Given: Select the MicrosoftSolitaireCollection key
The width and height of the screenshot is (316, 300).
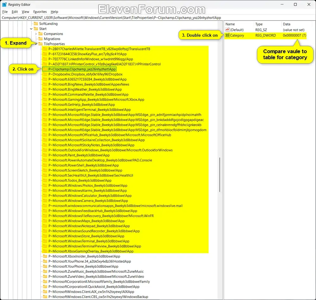Looking at the screenshot, I should (x=96, y=140).
